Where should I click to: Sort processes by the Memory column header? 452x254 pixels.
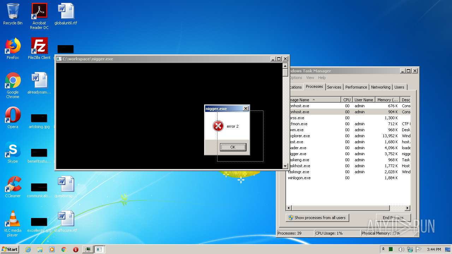[x=387, y=100]
